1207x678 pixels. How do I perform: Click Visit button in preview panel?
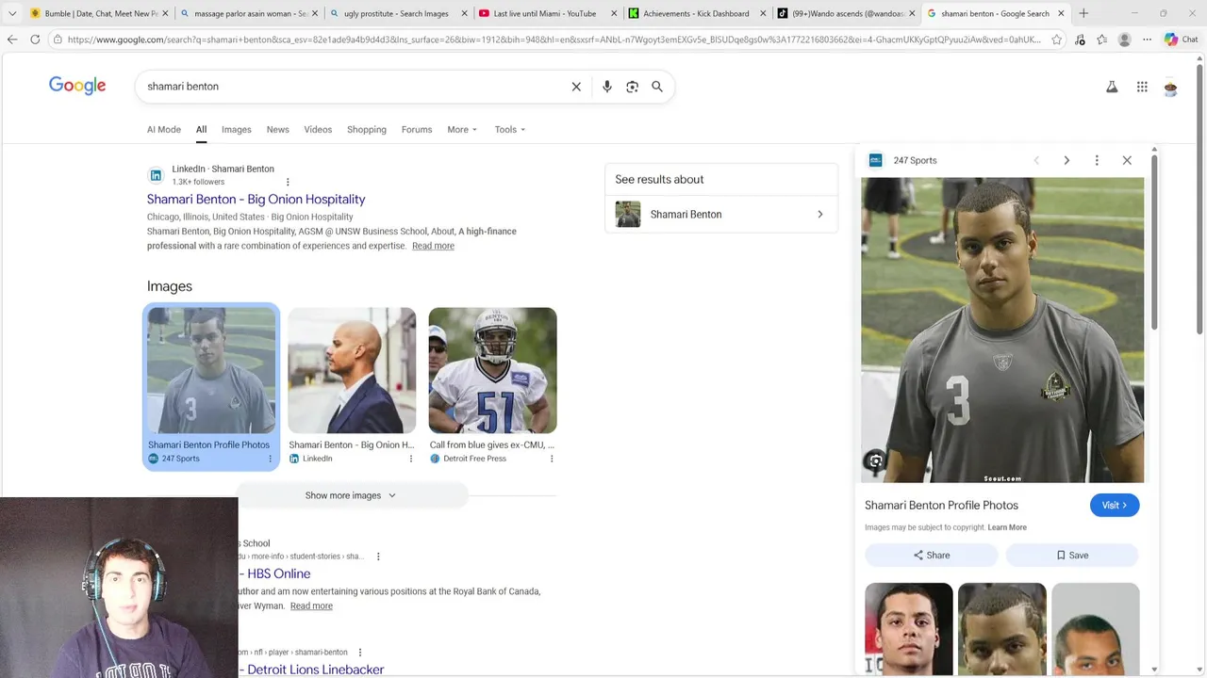(x=1115, y=505)
